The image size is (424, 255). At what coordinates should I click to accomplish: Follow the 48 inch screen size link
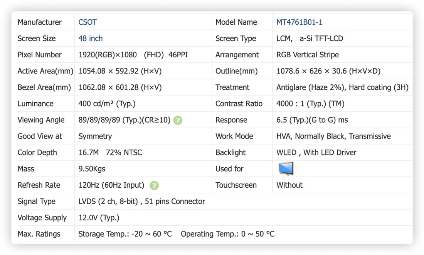click(90, 38)
